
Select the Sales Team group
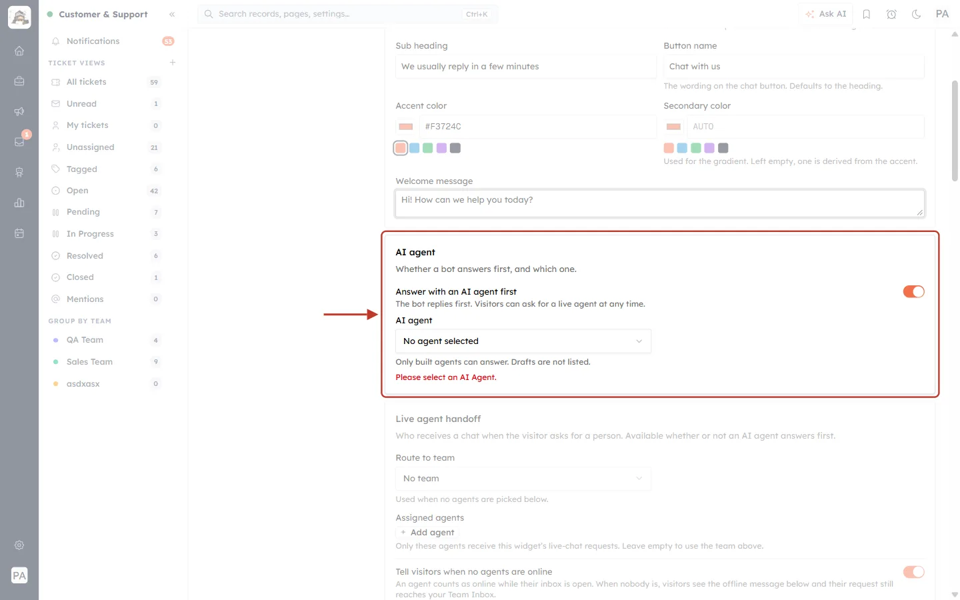106,362
